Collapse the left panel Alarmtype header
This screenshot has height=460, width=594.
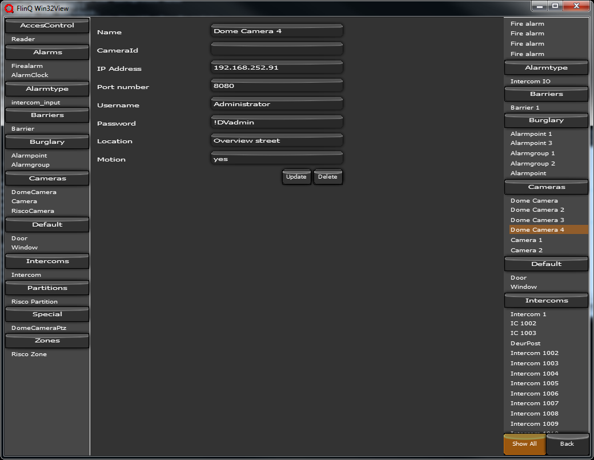47,88
